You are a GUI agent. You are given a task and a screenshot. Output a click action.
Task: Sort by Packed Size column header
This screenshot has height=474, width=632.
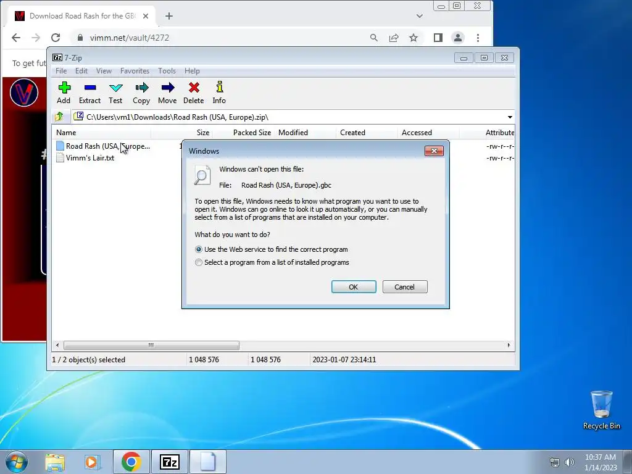coord(243,133)
